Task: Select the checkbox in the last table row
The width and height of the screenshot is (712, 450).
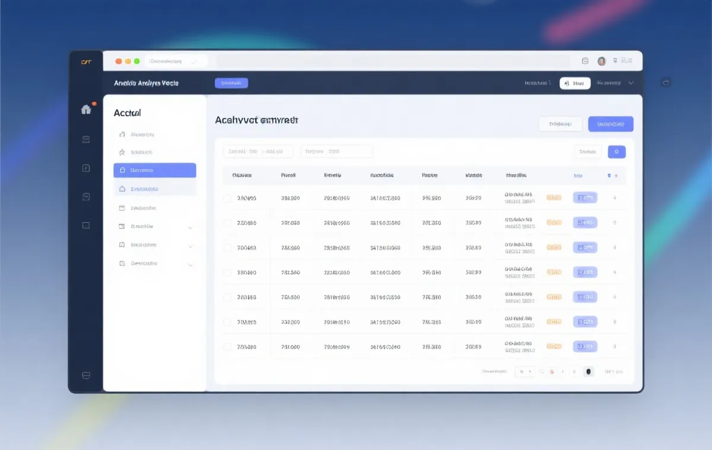Action: (x=227, y=347)
